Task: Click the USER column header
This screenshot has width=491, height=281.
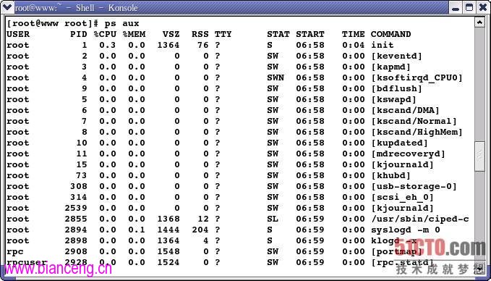Action: [18, 34]
